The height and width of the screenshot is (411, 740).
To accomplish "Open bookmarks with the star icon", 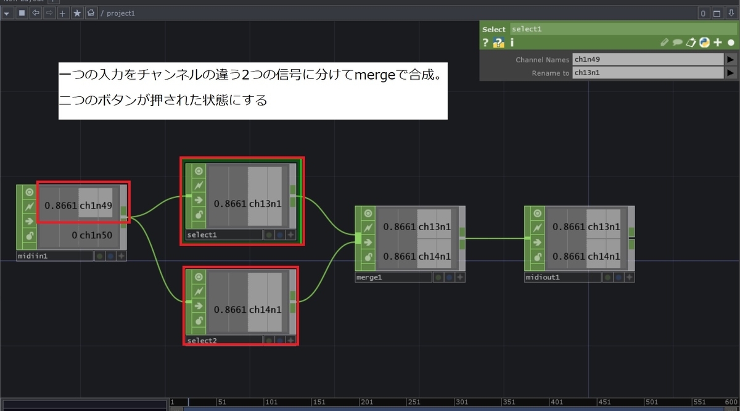I will point(76,13).
